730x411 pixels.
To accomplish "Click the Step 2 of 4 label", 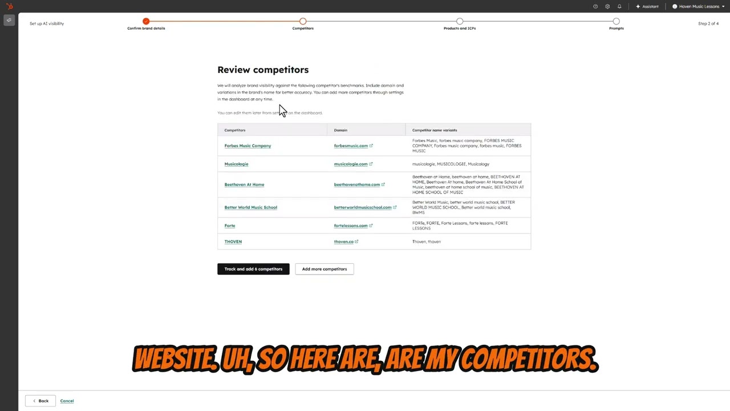I will (708, 23).
